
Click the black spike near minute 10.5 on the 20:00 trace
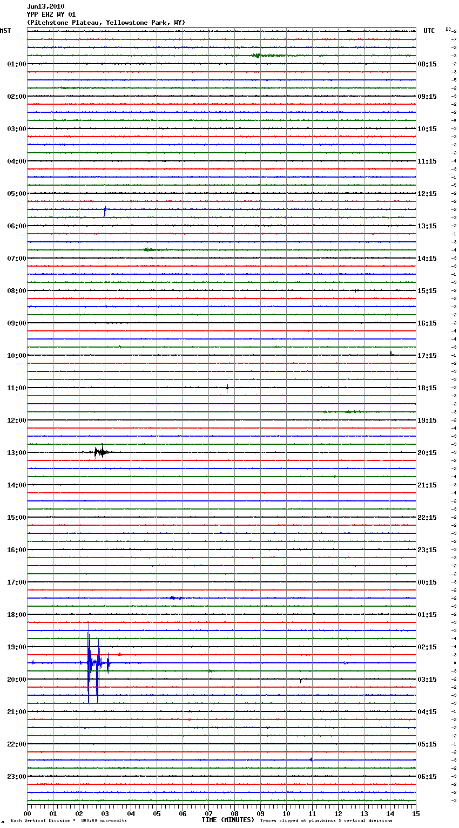[301, 681]
